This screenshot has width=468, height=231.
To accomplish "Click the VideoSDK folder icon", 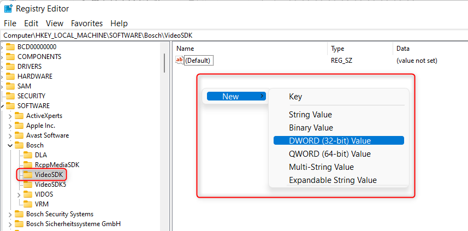I will [x=25, y=175].
